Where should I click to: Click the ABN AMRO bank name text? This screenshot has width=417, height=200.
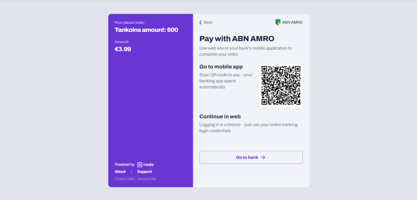[292, 23]
